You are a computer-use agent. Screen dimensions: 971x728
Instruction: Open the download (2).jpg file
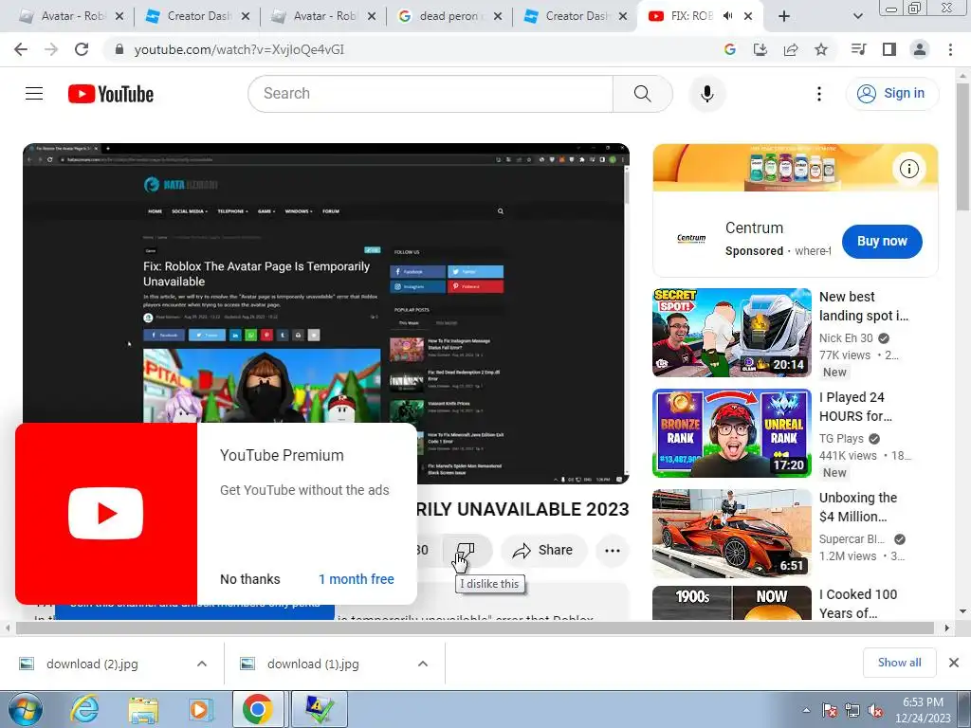92,664
